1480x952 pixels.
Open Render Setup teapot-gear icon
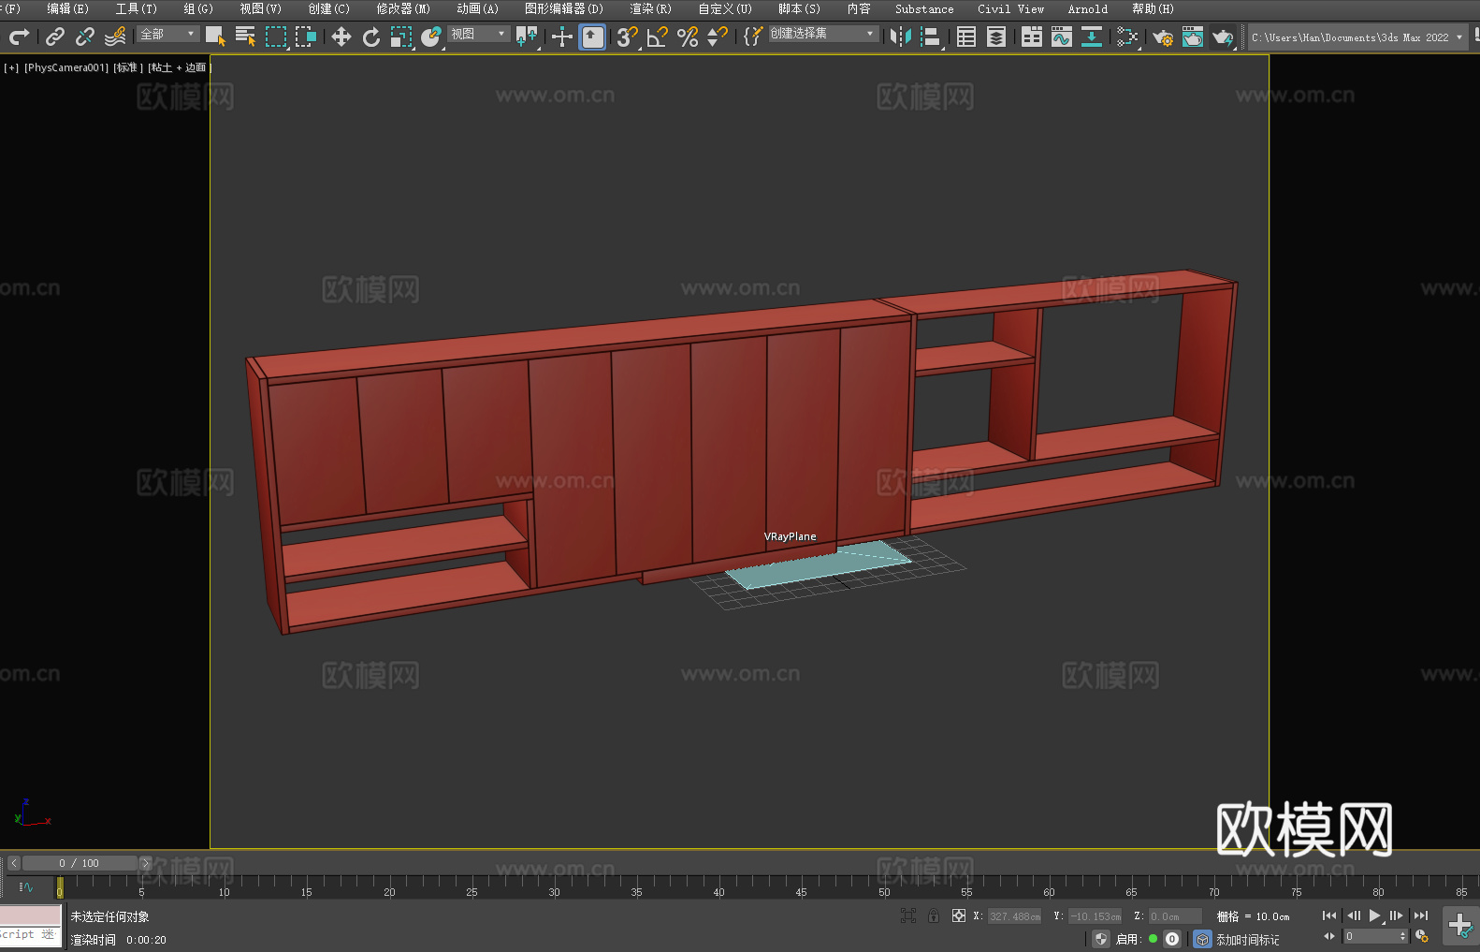[x=1163, y=37]
